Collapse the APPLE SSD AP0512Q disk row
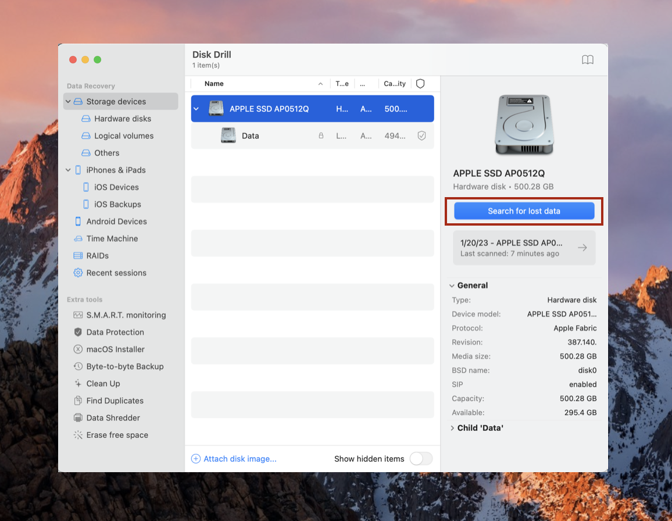 pyautogui.click(x=196, y=109)
